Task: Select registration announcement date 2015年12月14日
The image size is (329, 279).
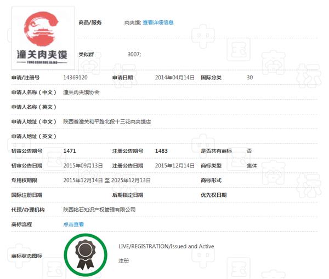Action: click(x=174, y=166)
